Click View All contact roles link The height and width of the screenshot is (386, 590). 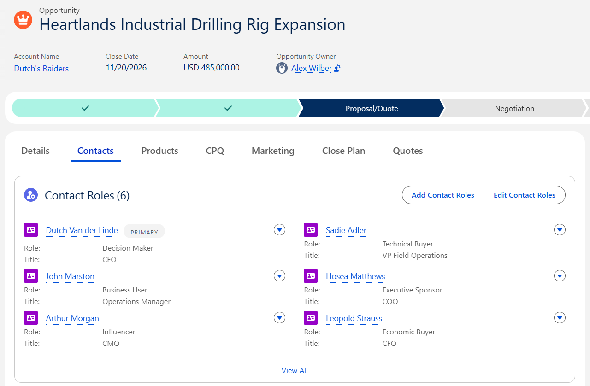point(295,370)
